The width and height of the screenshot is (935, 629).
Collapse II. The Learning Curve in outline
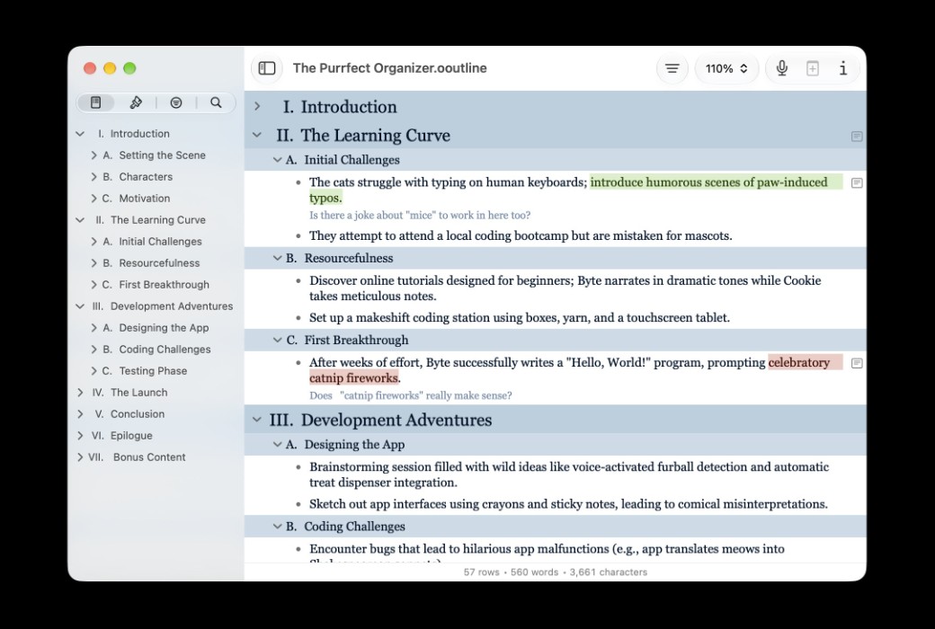257,135
